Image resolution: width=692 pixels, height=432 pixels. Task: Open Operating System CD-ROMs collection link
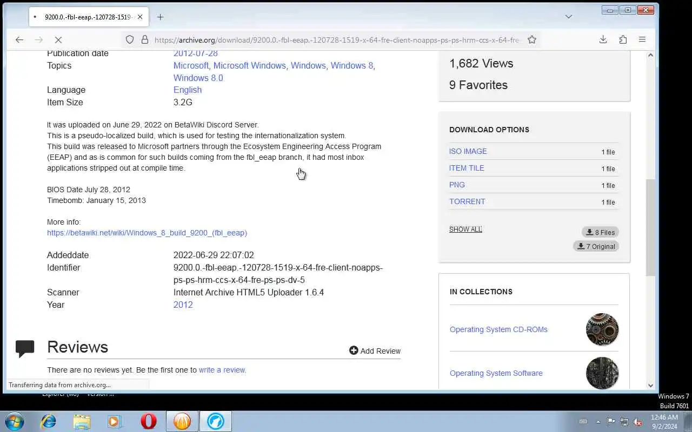[x=498, y=329]
